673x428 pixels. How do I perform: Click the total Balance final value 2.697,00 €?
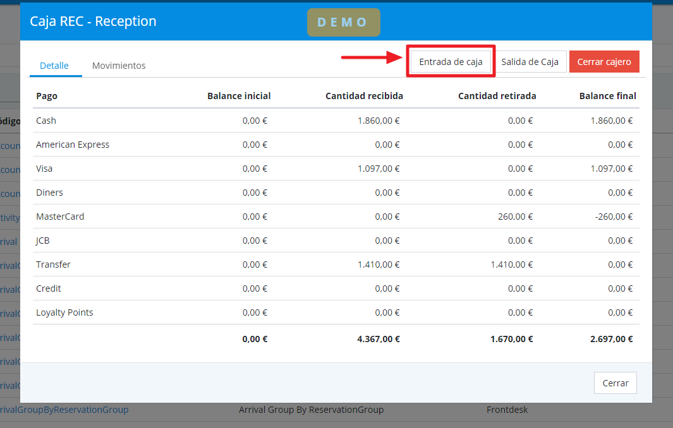(611, 339)
